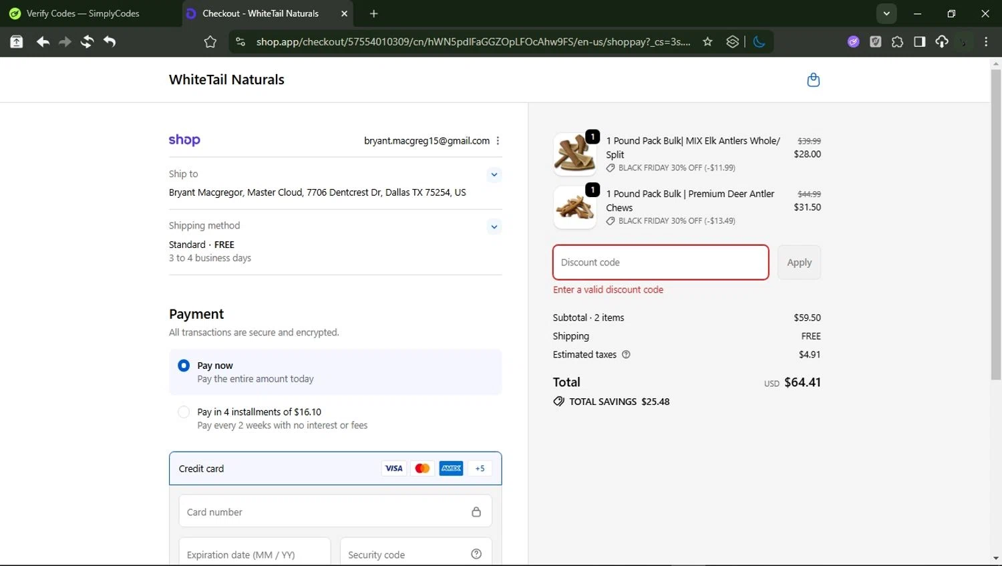The width and height of the screenshot is (1002, 566).
Task: Click the three-dot menu next to email
Action: (498, 141)
